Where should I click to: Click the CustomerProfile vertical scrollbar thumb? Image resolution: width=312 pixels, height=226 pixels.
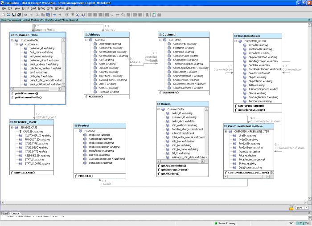pos(63,48)
